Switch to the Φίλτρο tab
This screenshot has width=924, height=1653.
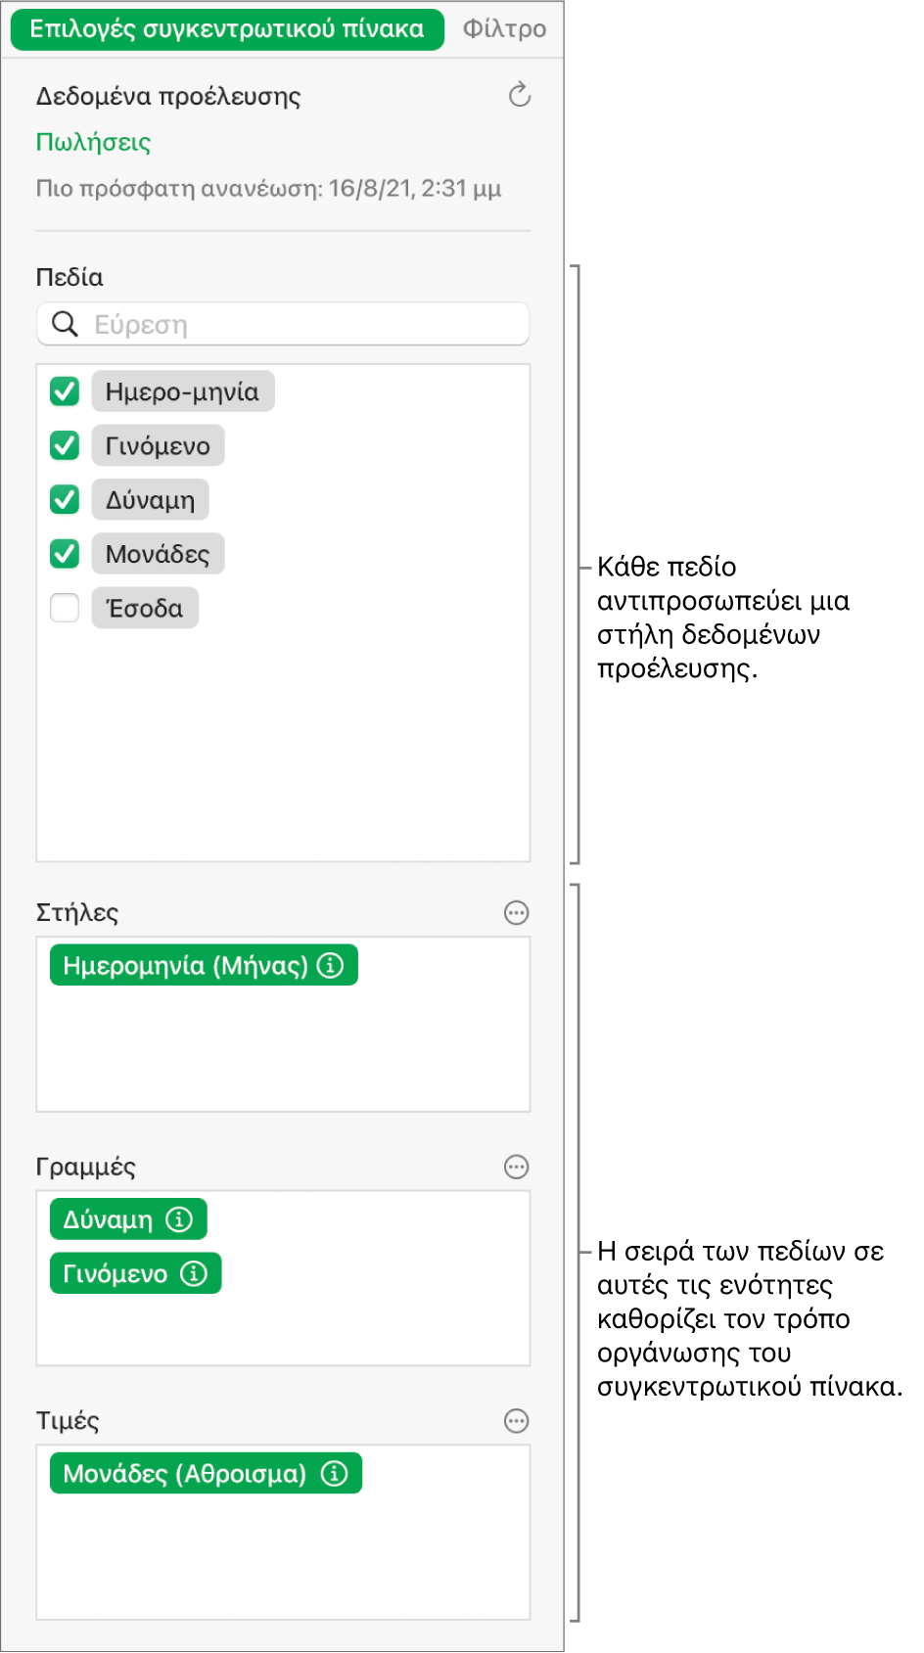click(x=504, y=29)
